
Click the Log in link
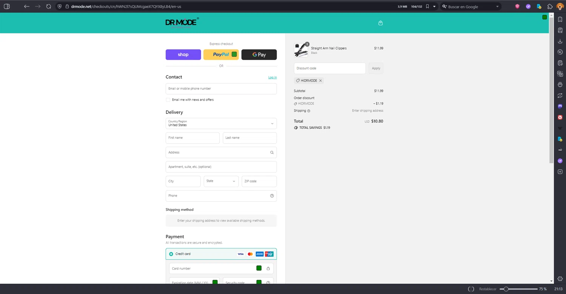pyautogui.click(x=272, y=78)
